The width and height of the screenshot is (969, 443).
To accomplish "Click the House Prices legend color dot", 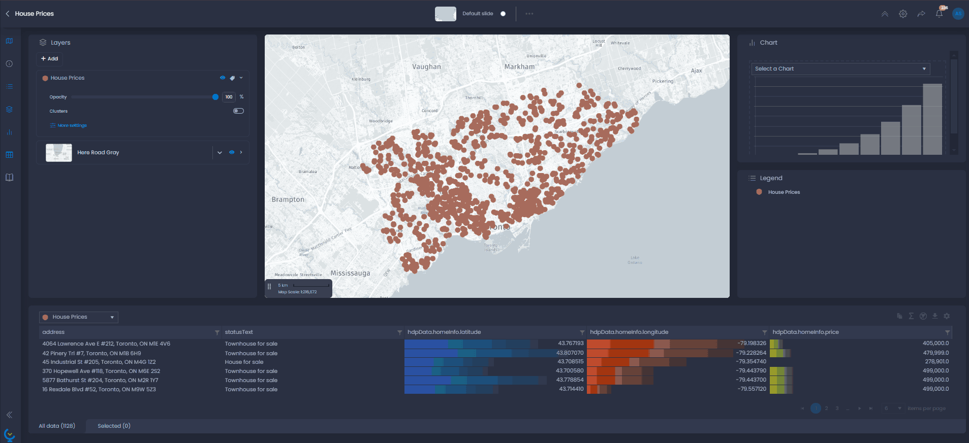I will click(x=759, y=192).
